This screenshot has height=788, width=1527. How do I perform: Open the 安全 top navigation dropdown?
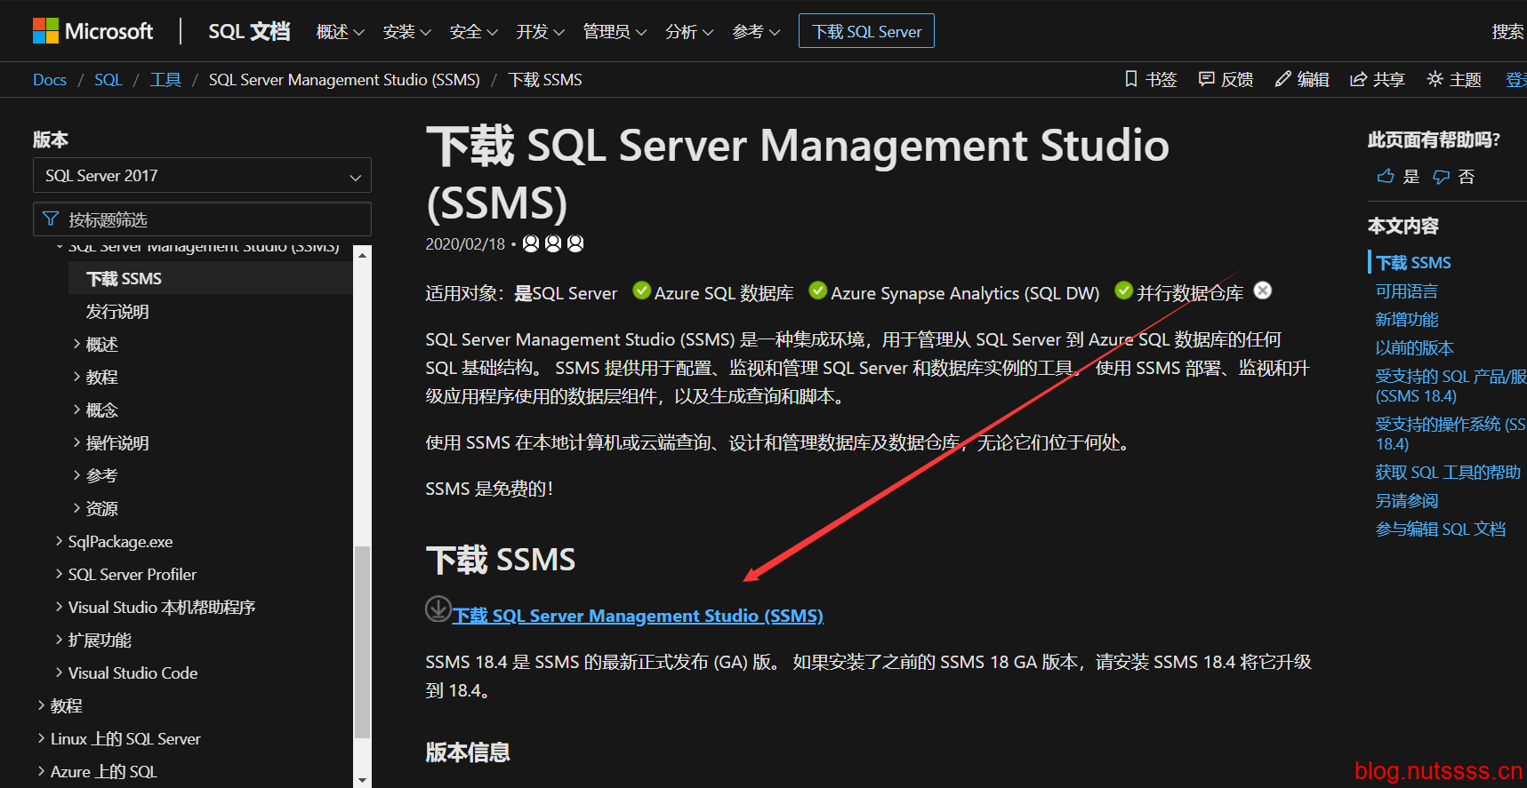pos(473,32)
